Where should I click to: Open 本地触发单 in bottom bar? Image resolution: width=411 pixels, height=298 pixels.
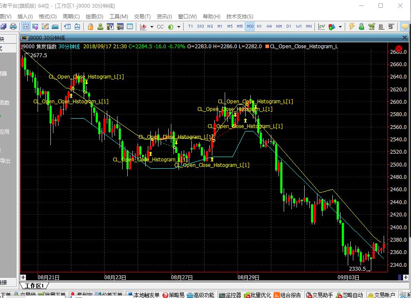(144, 295)
